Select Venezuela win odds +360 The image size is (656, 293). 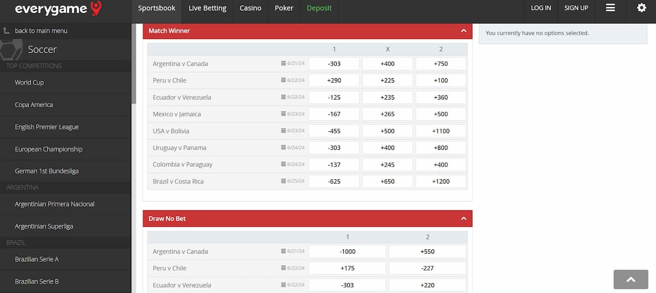441,97
